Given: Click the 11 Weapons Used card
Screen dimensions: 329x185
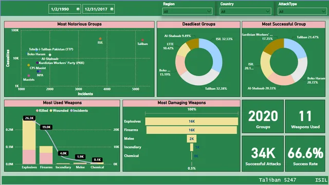Looking at the screenshot, I should 305,117.
